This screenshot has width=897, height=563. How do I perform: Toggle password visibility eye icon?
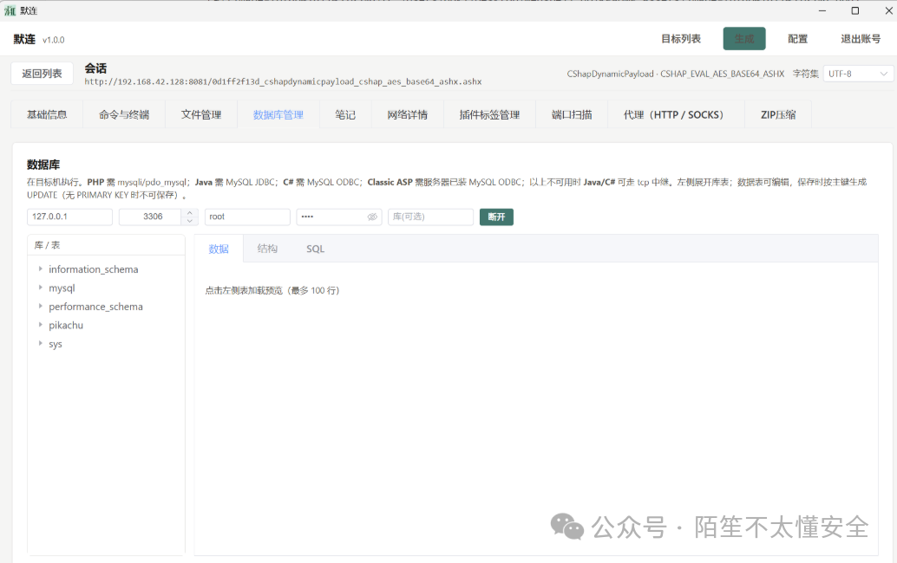[372, 217]
